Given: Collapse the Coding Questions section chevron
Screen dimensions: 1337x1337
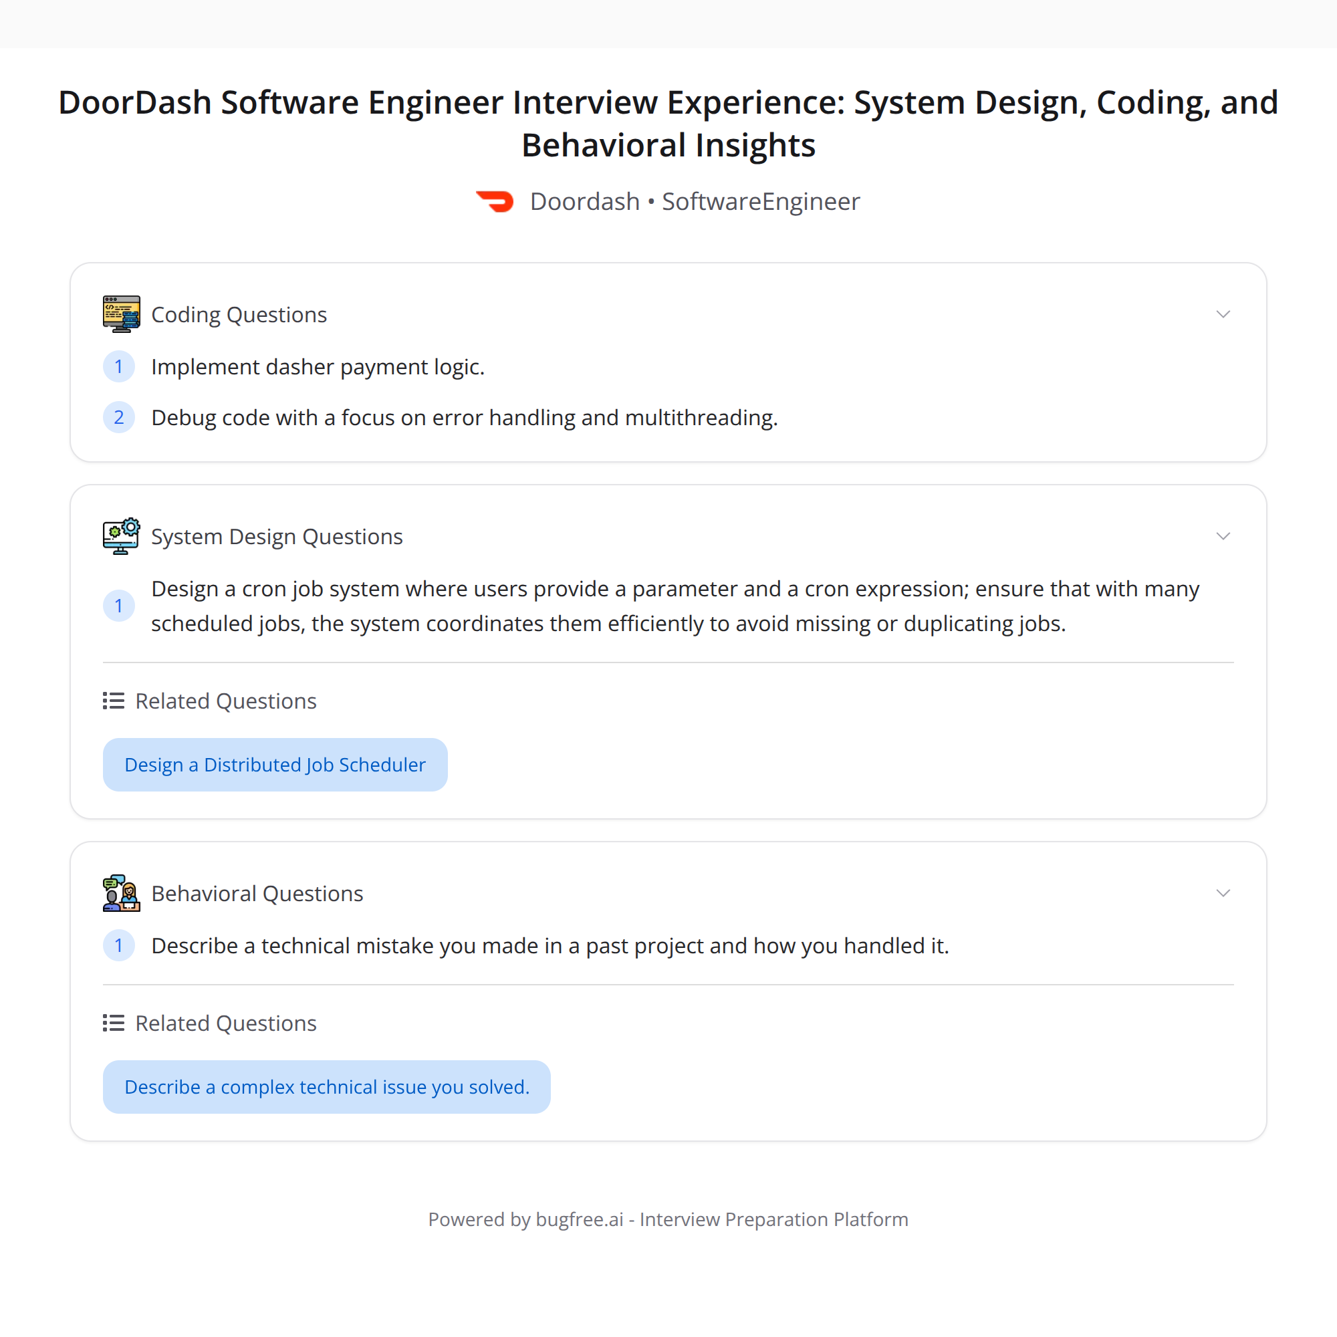Looking at the screenshot, I should tap(1223, 314).
